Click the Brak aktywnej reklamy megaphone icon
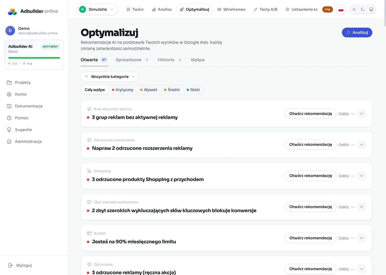 click(x=89, y=109)
